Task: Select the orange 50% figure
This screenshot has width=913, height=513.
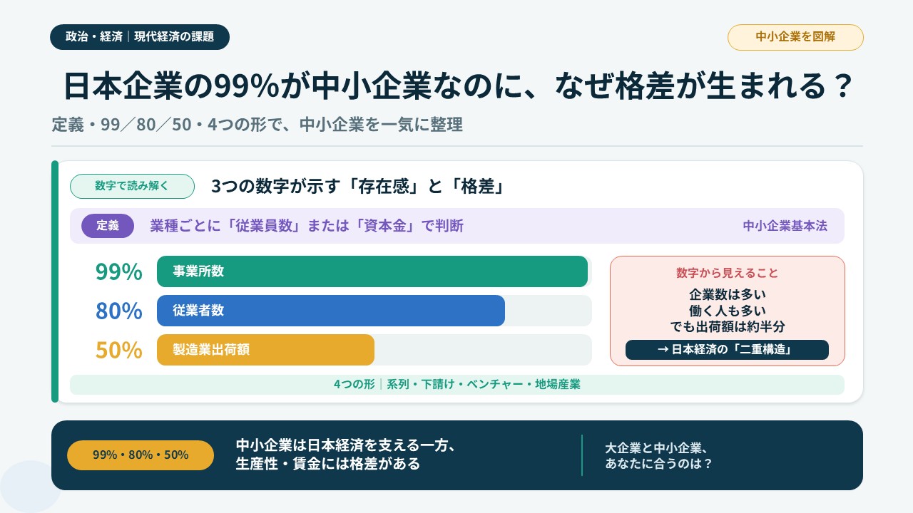Action: point(119,351)
